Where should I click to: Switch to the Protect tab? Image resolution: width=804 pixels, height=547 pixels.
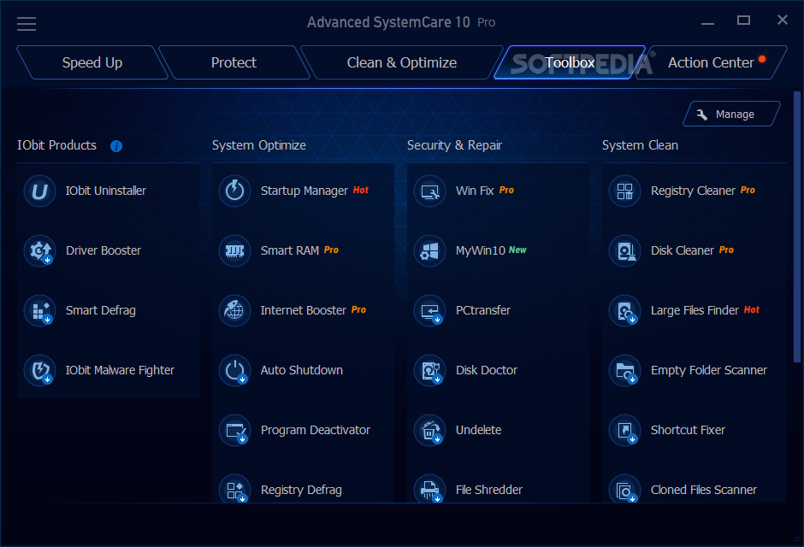pos(234,62)
